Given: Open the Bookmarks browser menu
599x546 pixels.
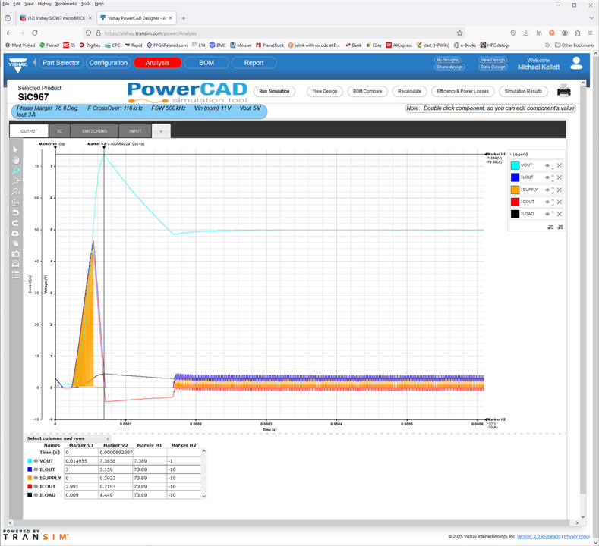Looking at the screenshot, I should tap(66, 4).
